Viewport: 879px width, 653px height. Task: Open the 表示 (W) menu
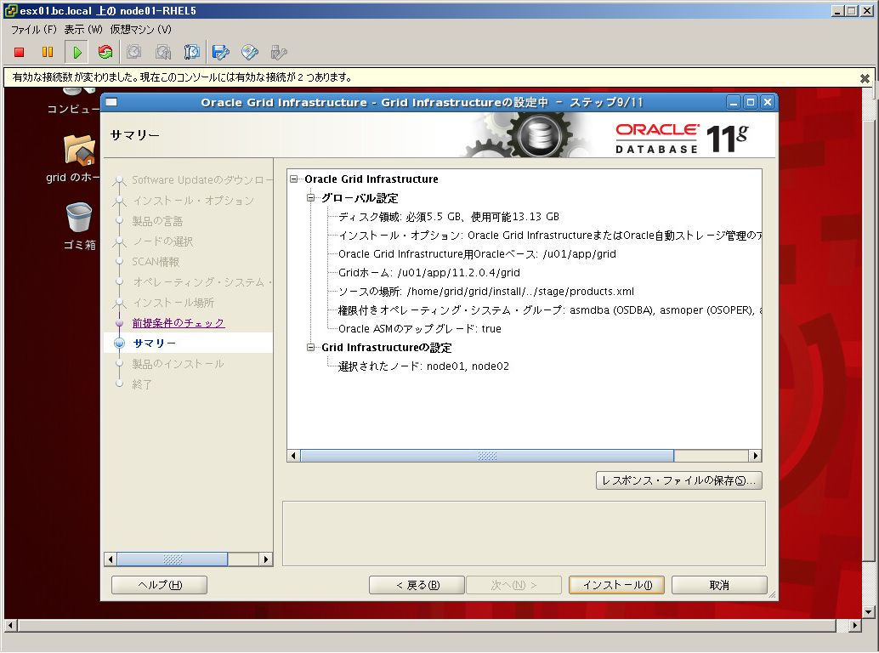[83, 29]
